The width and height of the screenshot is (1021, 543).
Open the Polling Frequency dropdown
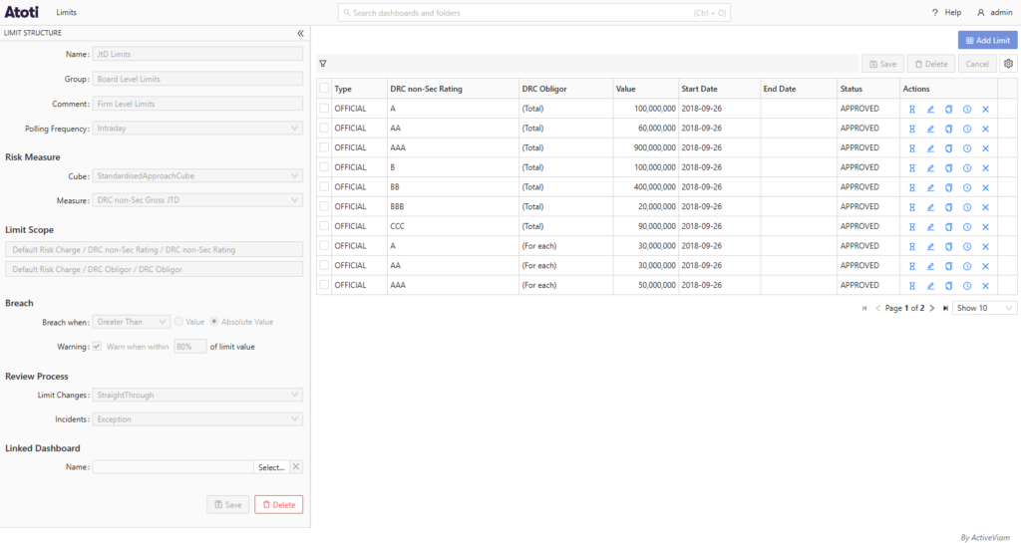point(197,129)
